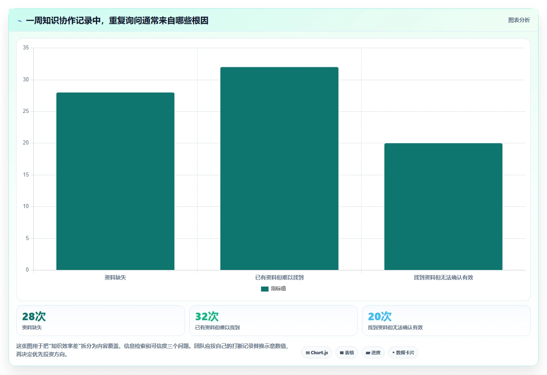Screen dimensions: 547x375
Task: Select the 进度 tag
Action: (373, 353)
